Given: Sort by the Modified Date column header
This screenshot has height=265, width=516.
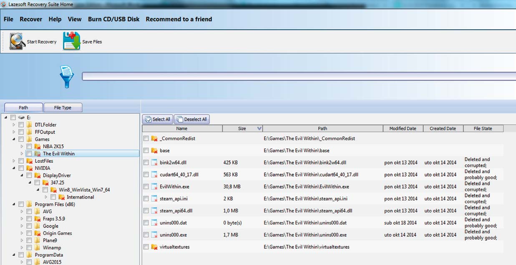Looking at the screenshot, I should coord(403,129).
